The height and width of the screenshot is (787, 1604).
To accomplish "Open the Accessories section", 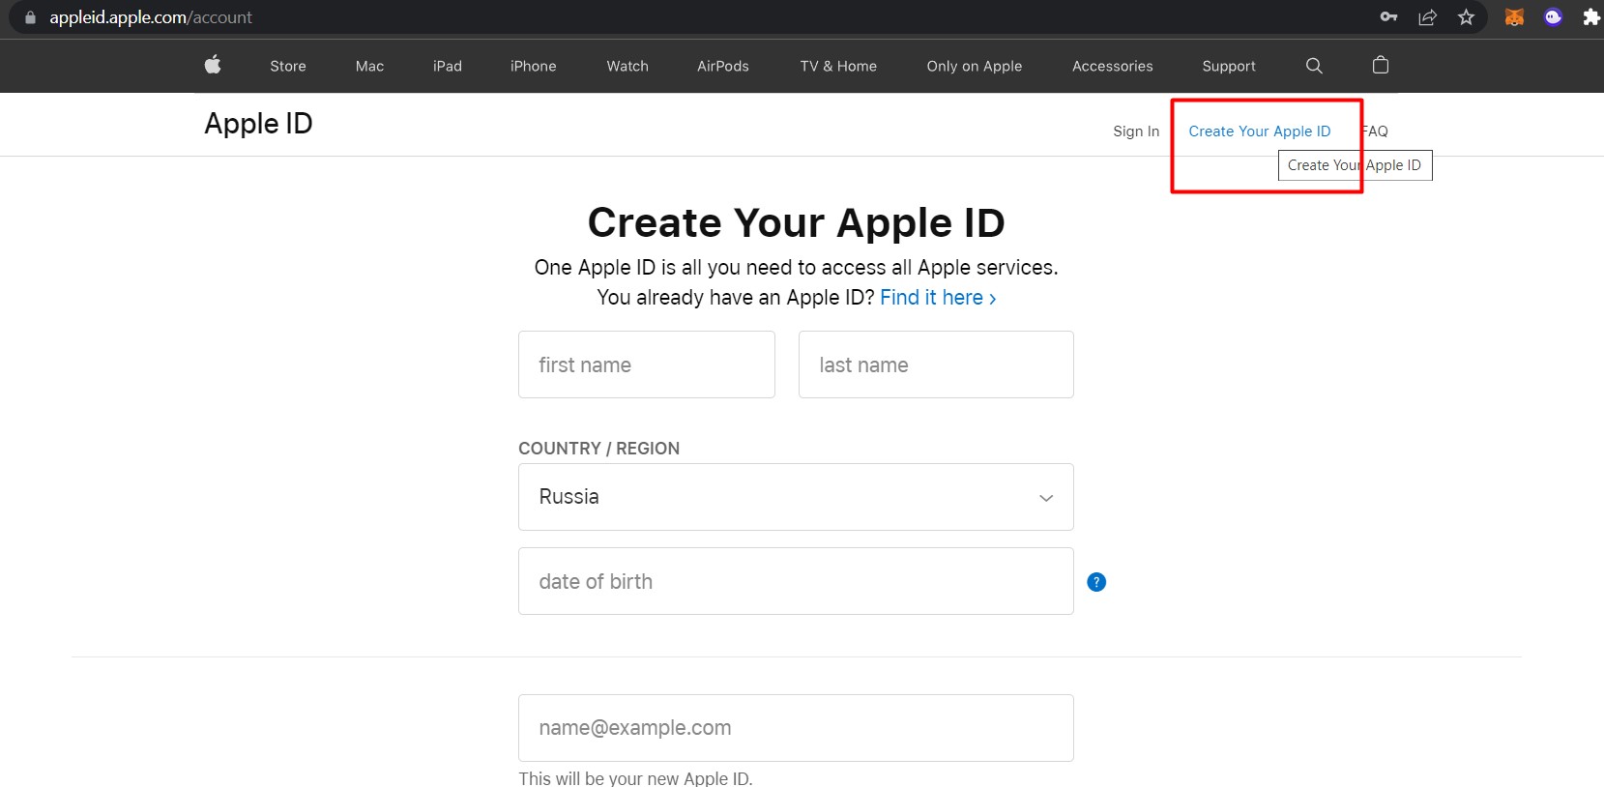I will pos(1113,66).
